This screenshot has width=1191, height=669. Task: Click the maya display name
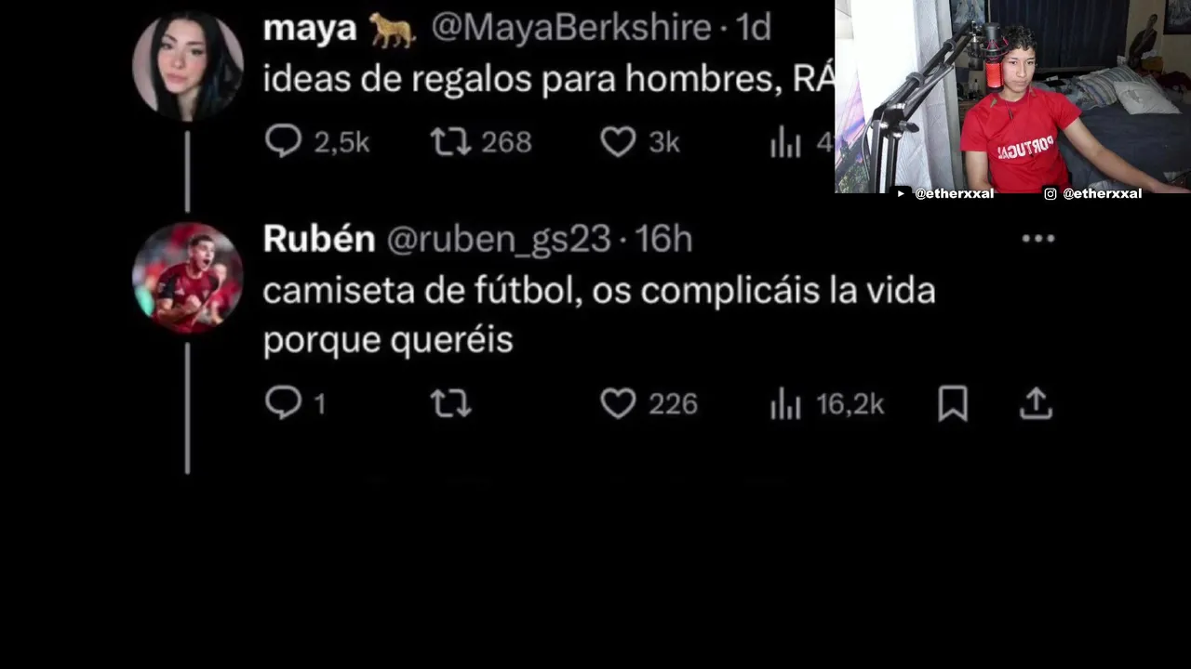310,28
